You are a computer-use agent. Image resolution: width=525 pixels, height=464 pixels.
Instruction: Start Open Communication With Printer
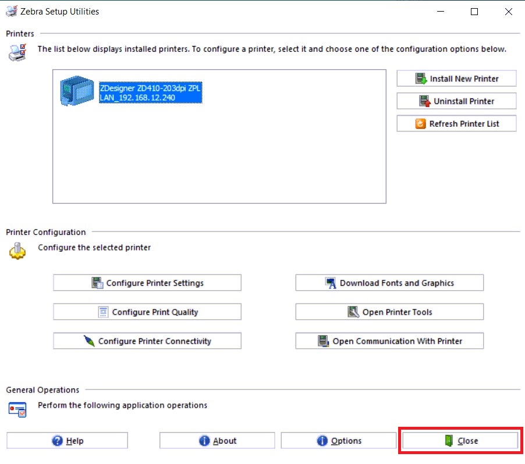(389, 341)
